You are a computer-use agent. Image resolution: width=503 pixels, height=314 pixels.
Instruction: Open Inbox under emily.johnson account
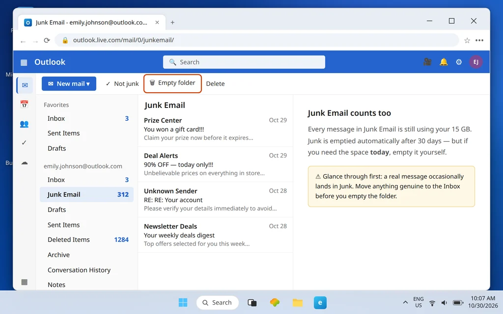click(x=86, y=180)
